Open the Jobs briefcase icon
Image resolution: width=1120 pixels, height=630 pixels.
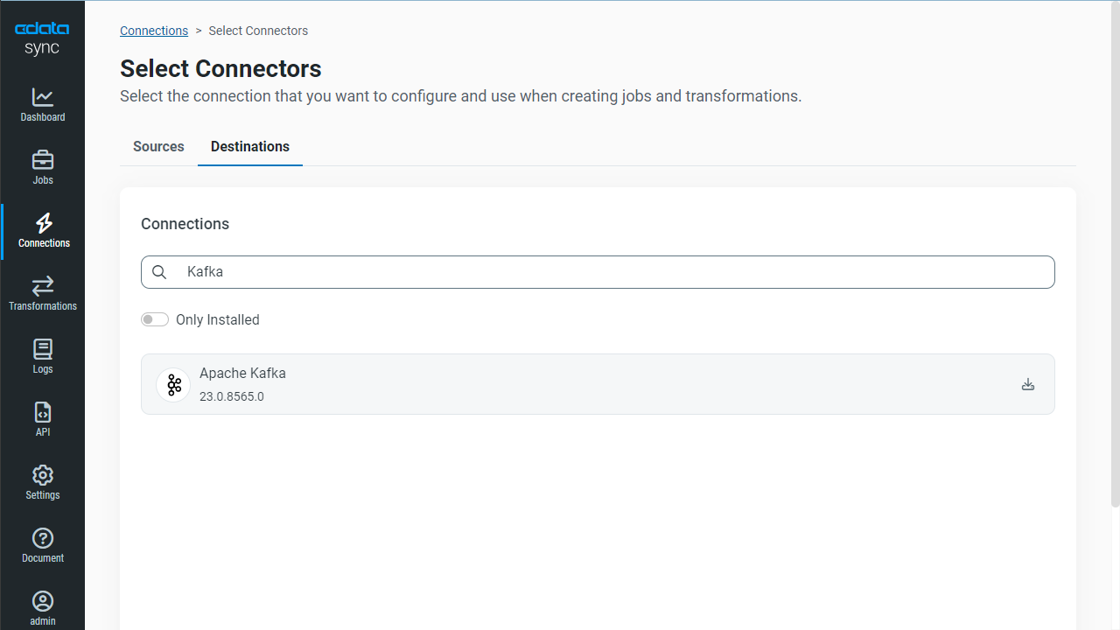[x=42, y=160]
